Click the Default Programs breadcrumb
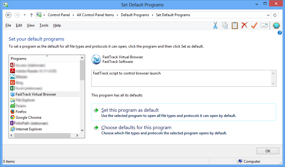The image size is (285, 167). 135,15
